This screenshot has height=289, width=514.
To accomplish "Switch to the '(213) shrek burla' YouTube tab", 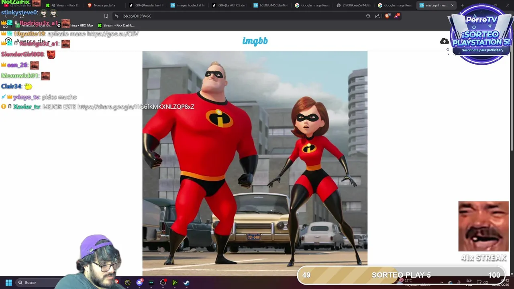I will click(x=22, y=5).
